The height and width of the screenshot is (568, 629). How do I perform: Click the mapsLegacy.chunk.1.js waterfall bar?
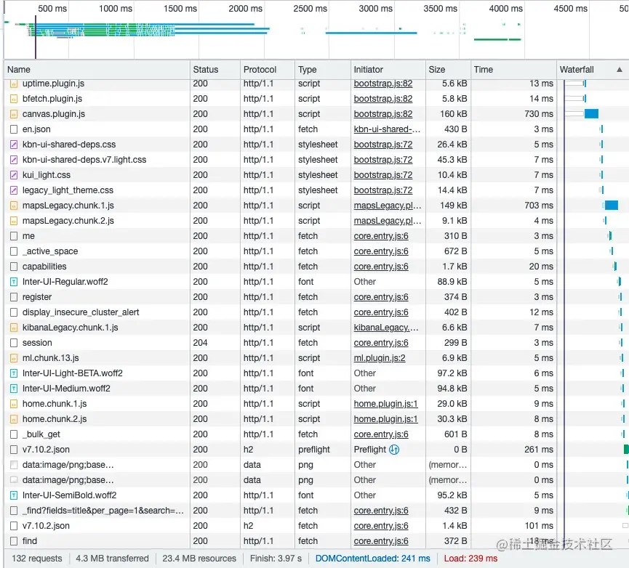point(612,206)
